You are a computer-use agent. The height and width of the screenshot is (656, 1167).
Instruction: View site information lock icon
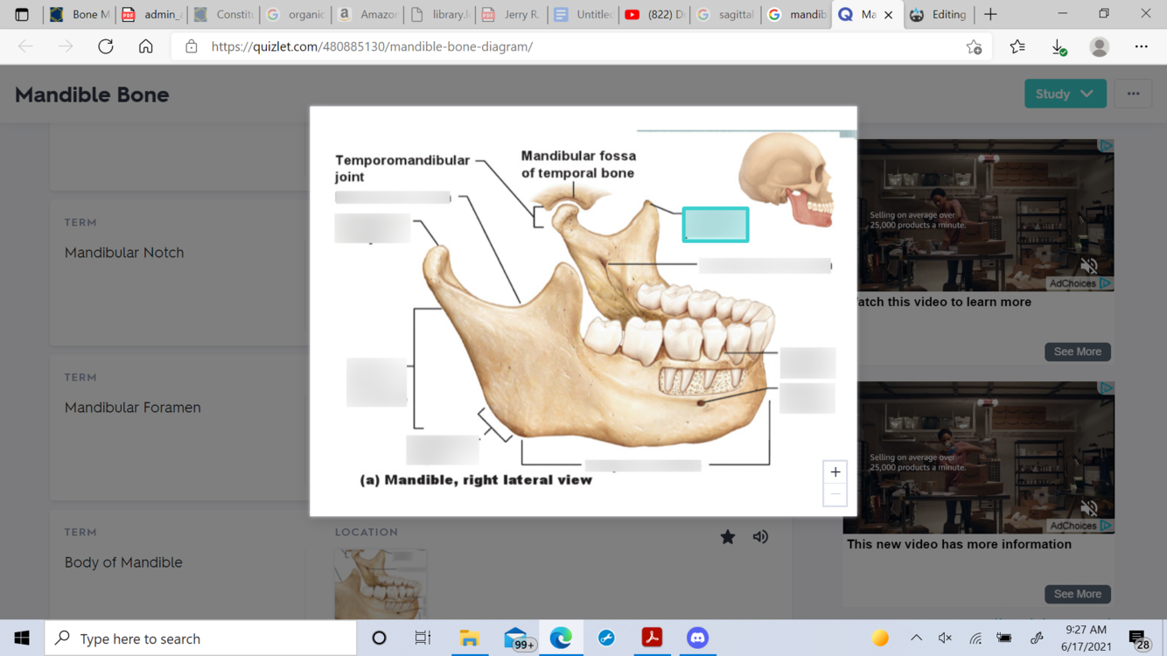pos(191,46)
